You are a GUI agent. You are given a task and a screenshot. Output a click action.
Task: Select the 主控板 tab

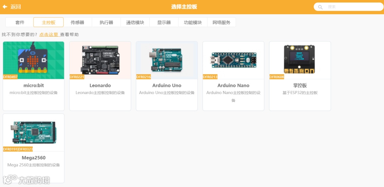(x=48, y=22)
